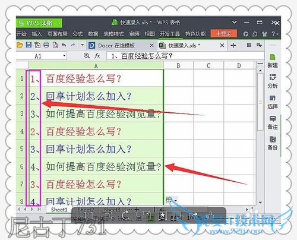Open the folder icon in quick toolbar

pos(20,45)
